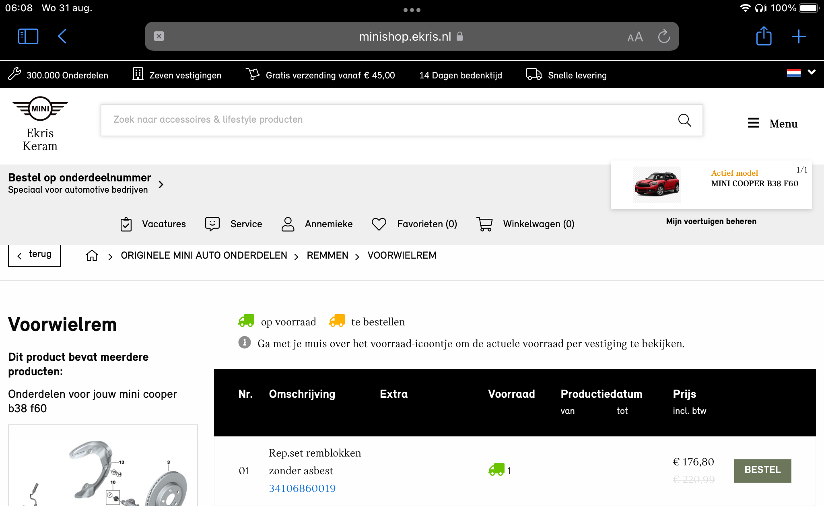Image resolution: width=824 pixels, height=506 pixels.
Task: Open the Safari share sheet icon
Action: (x=764, y=37)
